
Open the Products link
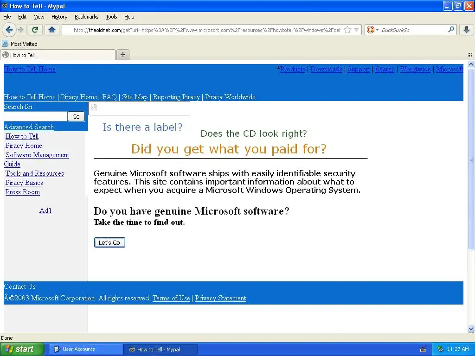pyautogui.click(x=292, y=69)
